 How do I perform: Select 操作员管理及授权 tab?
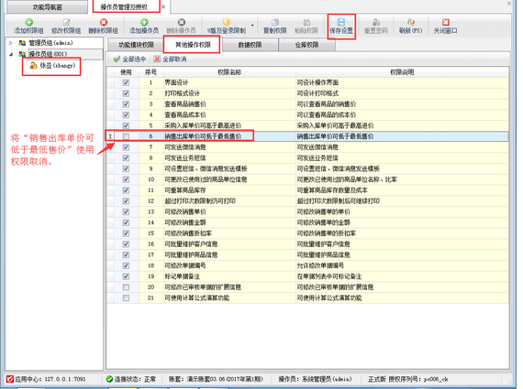(124, 7)
